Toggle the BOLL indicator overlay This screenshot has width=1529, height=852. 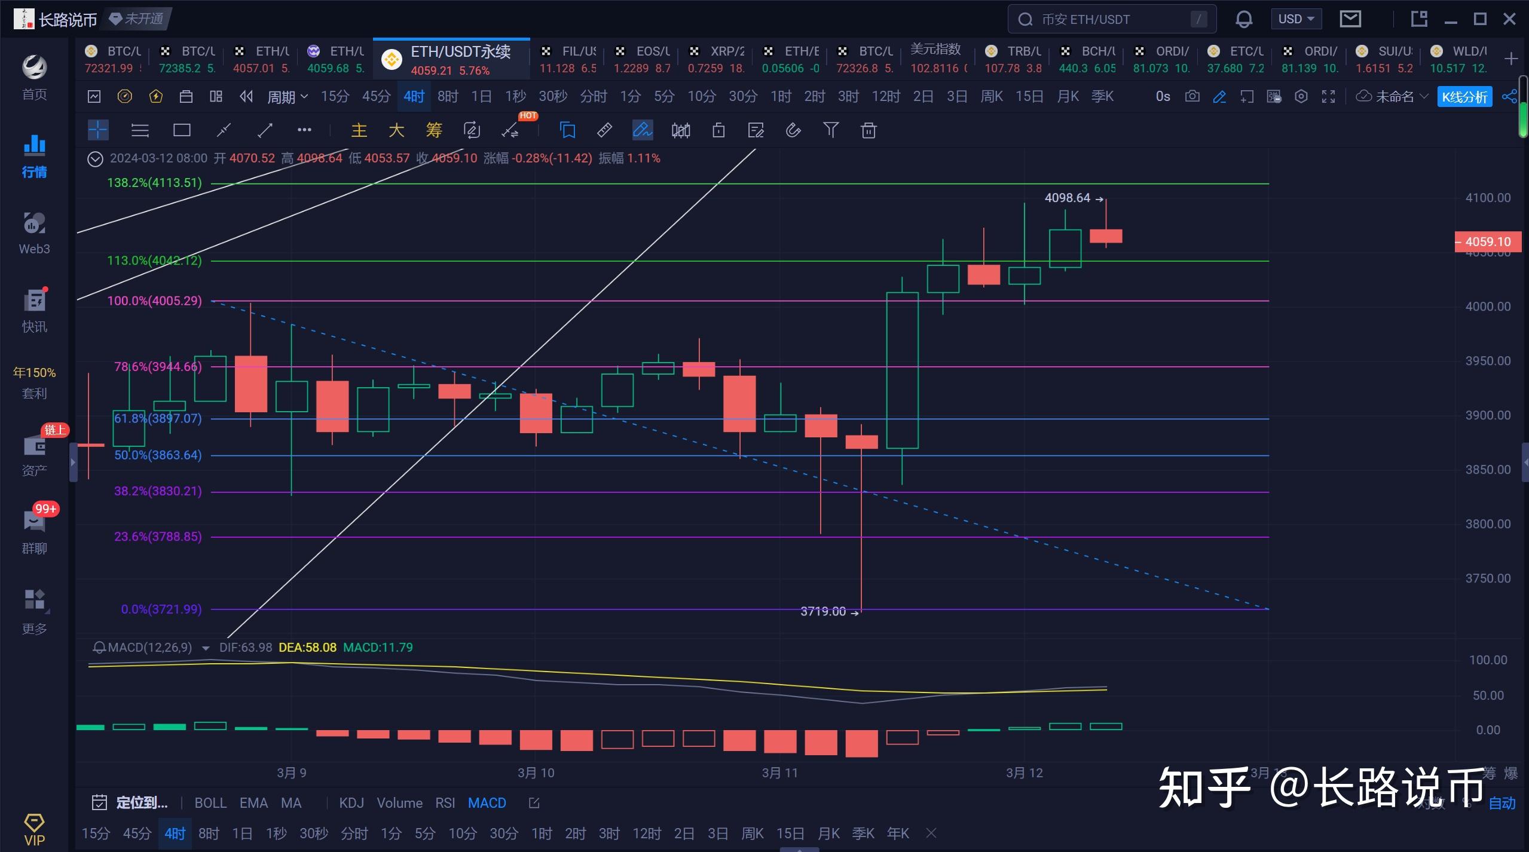point(210,803)
